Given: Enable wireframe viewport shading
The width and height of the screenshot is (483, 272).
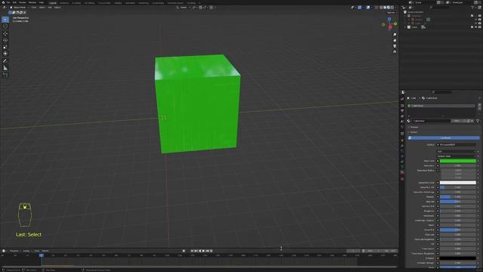Looking at the screenshot, I should pyautogui.click(x=381, y=8).
